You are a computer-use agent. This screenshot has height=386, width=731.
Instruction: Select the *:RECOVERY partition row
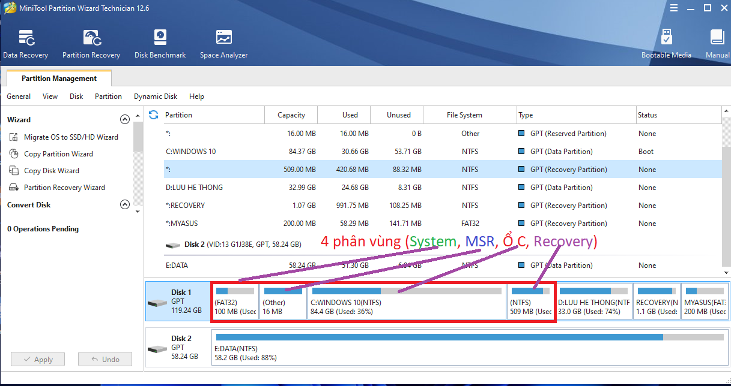click(x=442, y=206)
